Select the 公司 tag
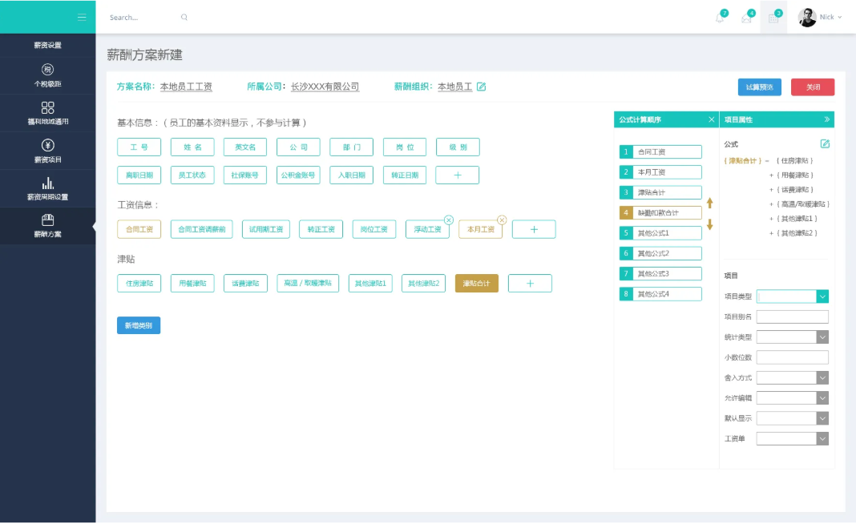The width and height of the screenshot is (856, 524). pyautogui.click(x=298, y=147)
